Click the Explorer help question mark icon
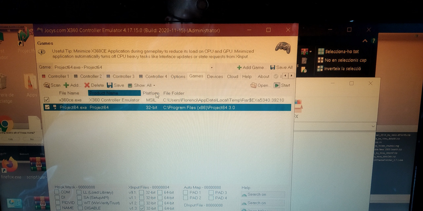 click(373, 41)
